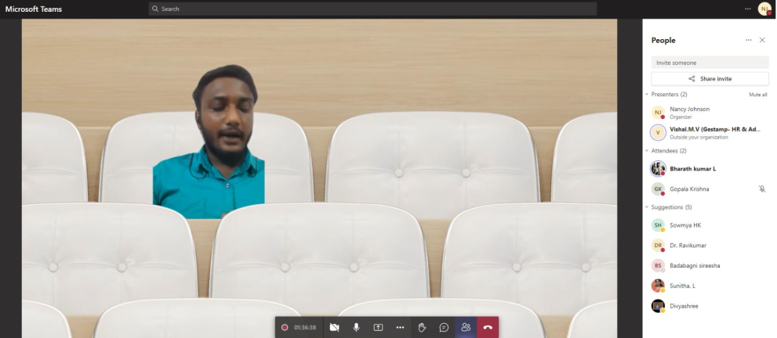Open the NJ profile avatar menu
Screen dimensions: 777x338
tap(764, 9)
